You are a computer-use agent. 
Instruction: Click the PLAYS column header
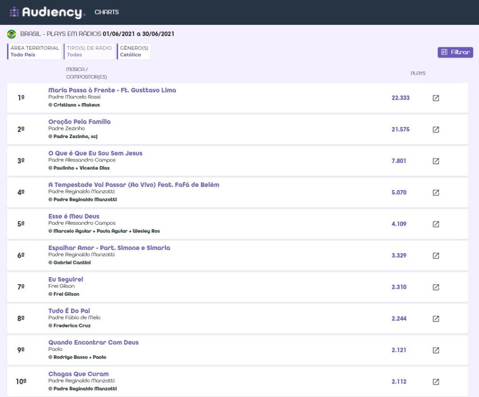coord(418,74)
